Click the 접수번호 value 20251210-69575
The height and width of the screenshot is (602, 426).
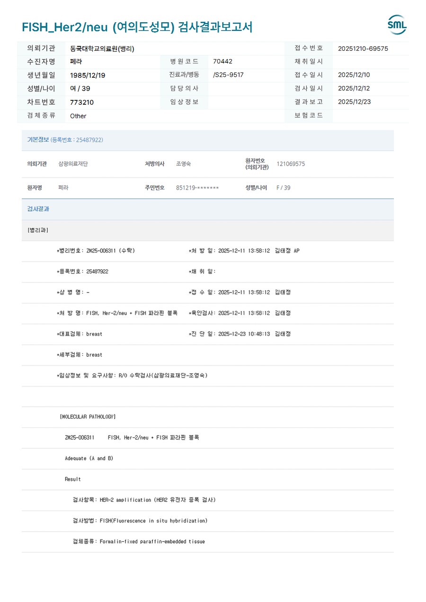[x=363, y=48]
